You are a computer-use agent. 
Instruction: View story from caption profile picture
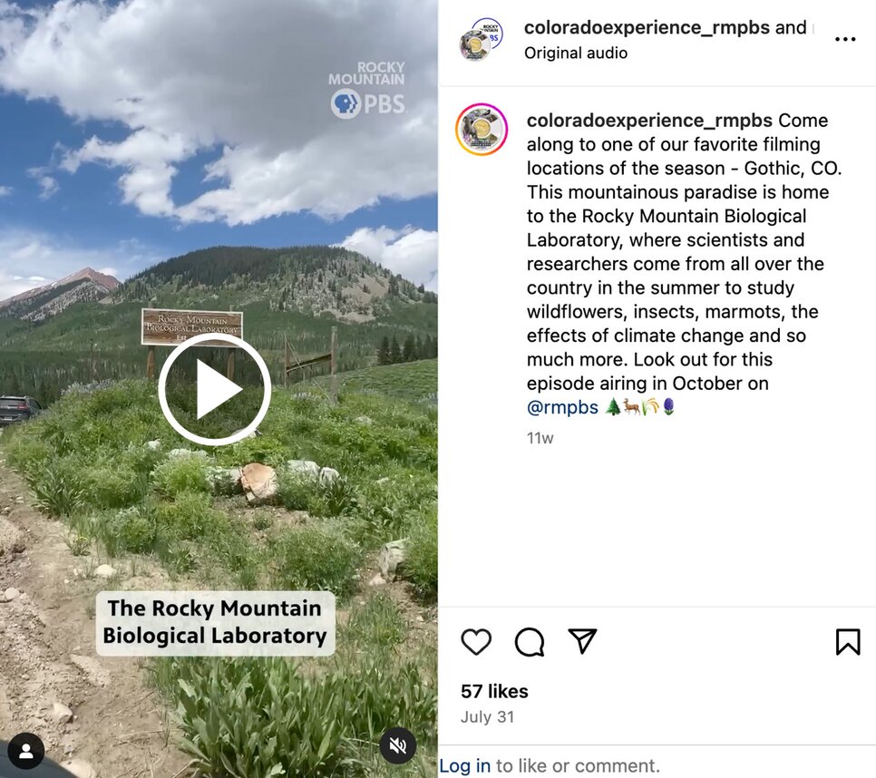[x=482, y=129]
